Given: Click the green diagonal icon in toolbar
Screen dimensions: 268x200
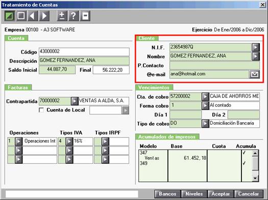Looking at the screenshot, I should click(x=10, y=16).
